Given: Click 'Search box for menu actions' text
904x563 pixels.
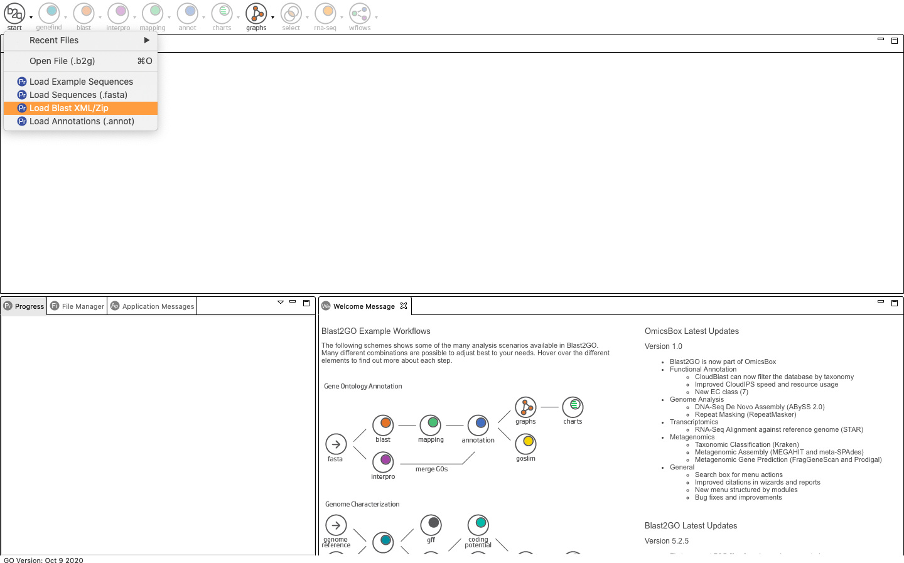Looking at the screenshot, I should pos(739,475).
